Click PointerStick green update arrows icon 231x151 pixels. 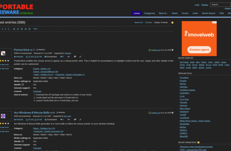tap(150, 50)
